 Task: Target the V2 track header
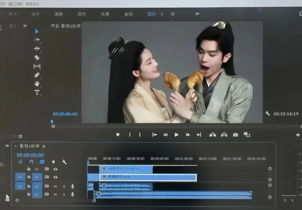(x=37, y=169)
